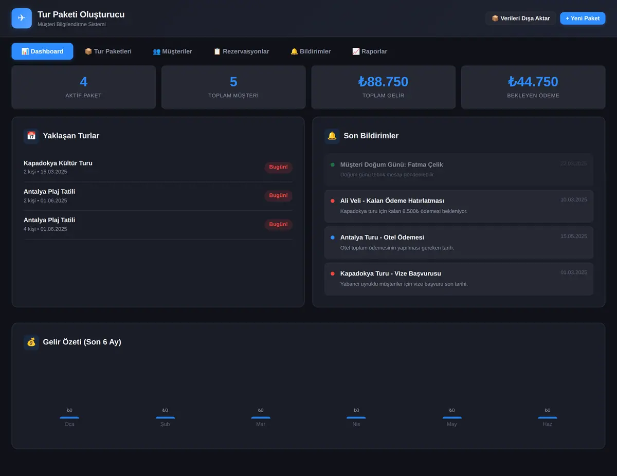Open Kapadokya Turu - Vize Başvurusu notification
This screenshot has height=476, width=617.
pos(459,279)
